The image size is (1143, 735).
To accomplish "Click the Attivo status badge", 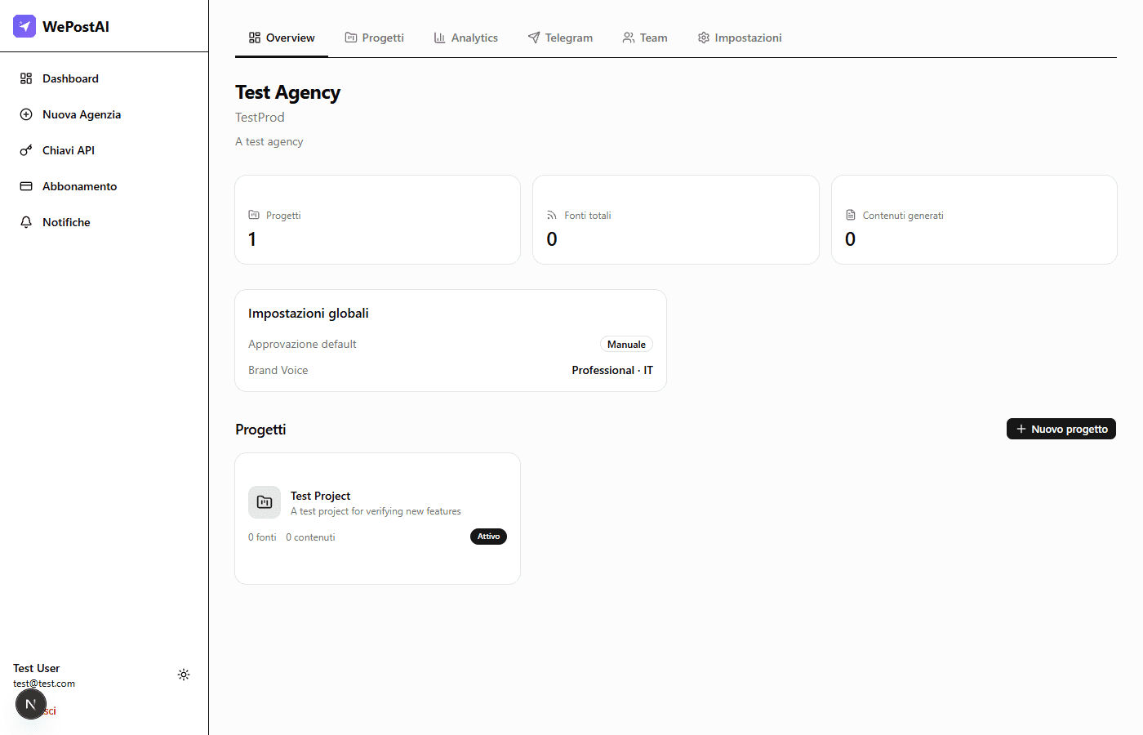I will click(488, 537).
